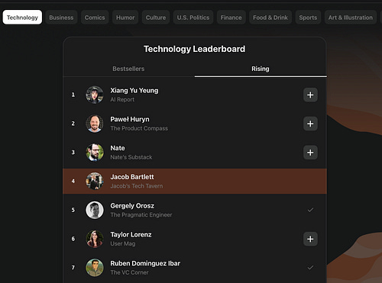Open Paweł Huryn's profile picture
Screen dimensions: 382x283
pyautogui.click(x=95, y=124)
